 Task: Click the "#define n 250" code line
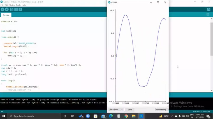[x=9, y=21]
